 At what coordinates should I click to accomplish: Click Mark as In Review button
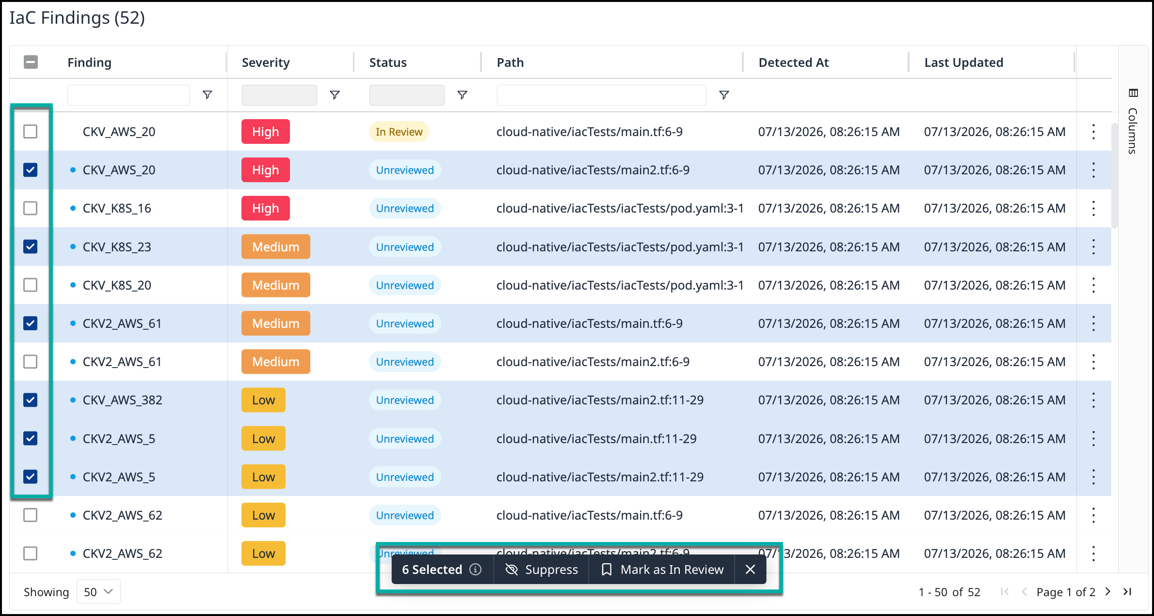662,570
